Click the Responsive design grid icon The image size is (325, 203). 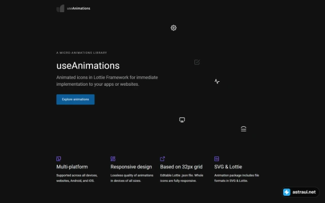pos(113,159)
